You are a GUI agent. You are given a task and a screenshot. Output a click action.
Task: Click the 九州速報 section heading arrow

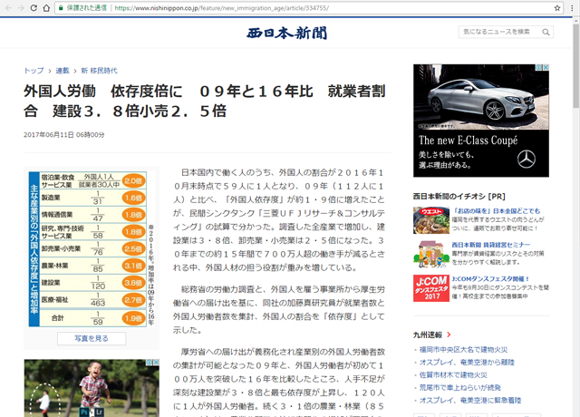pos(449,334)
